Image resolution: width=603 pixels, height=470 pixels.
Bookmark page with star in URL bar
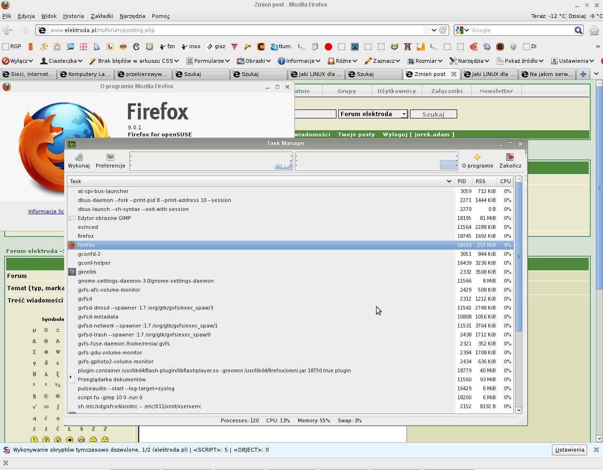427,30
